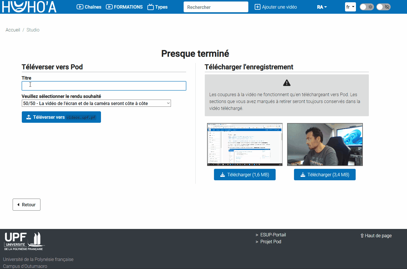Open the fr language dropdown

[x=350, y=7]
